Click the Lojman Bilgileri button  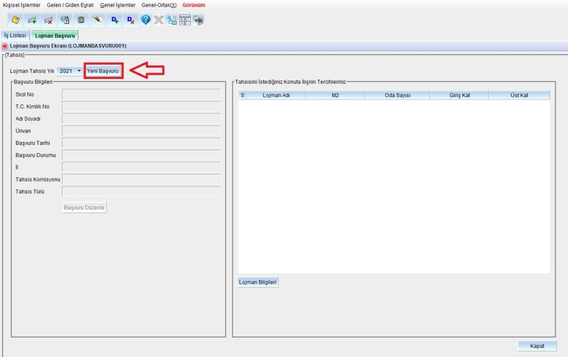(258, 282)
